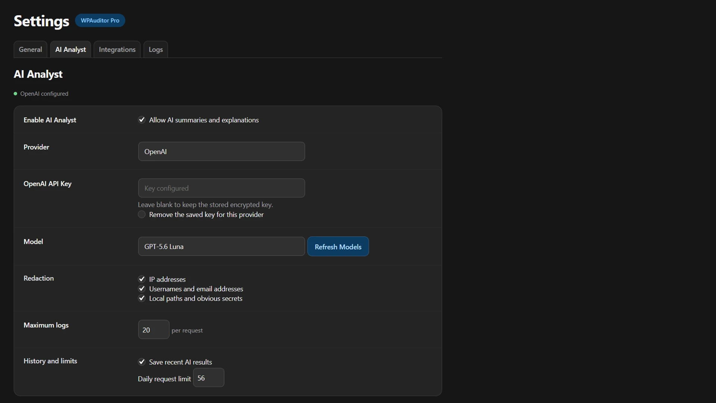Click the Daily request limit field

click(208, 378)
